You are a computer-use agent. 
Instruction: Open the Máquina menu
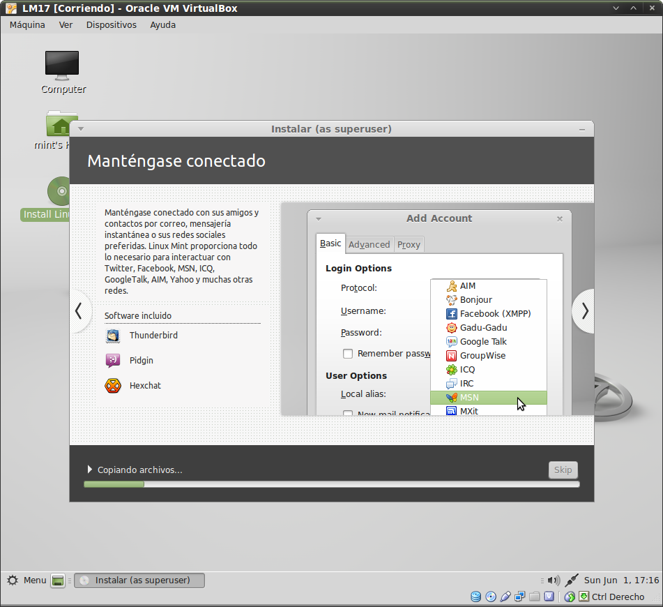click(x=27, y=24)
